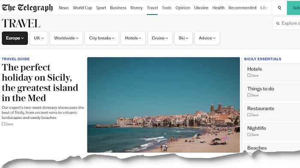
Task: Open the News section
Action: 64,8
